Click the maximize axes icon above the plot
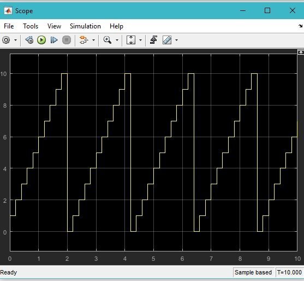 coord(301,52)
